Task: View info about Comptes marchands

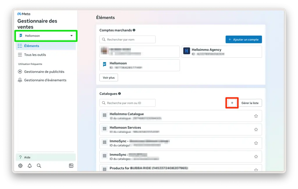Action: coord(134,30)
